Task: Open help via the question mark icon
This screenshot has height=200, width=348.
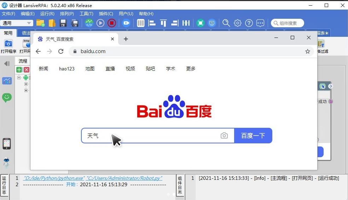Action: [249, 23]
